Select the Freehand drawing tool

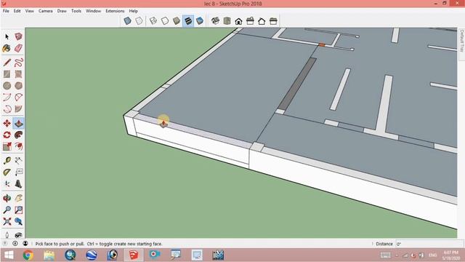[18, 63]
